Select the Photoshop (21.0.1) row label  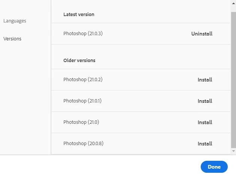coord(83,101)
